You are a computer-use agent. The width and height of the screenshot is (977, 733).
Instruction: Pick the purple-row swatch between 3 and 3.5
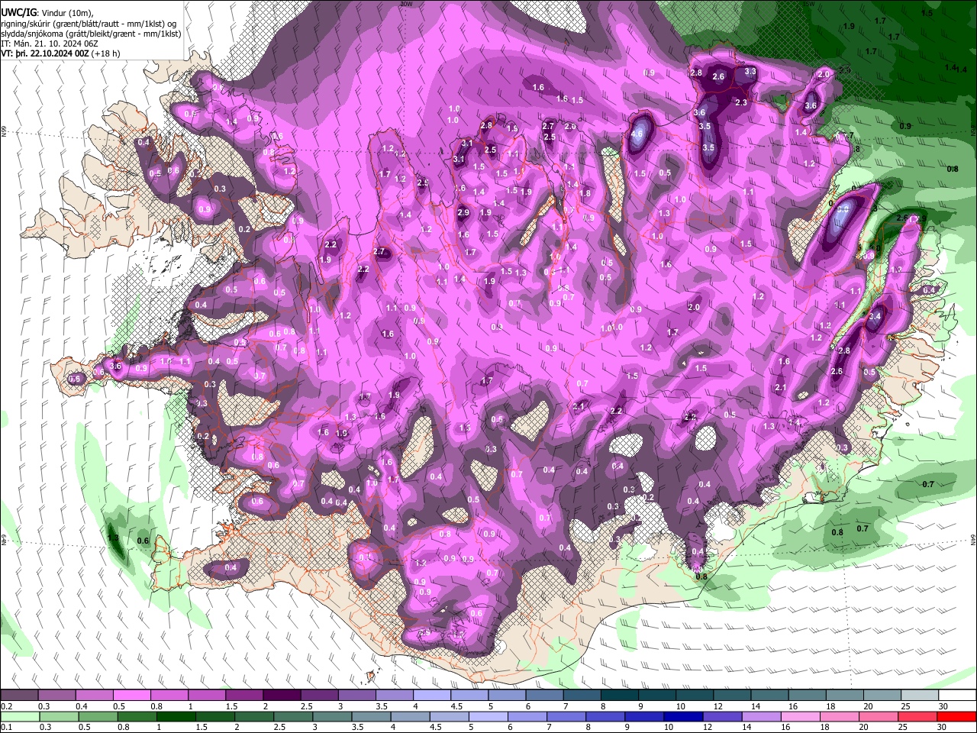click(356, 696)
